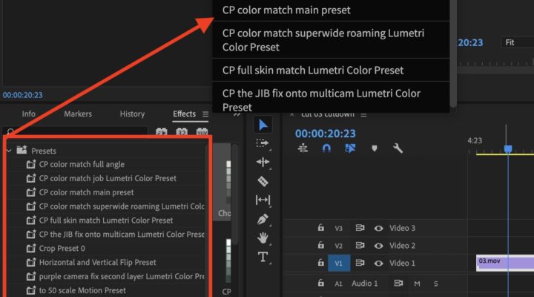
Task: Hide Video 2 track output eye
Action: 378,246
